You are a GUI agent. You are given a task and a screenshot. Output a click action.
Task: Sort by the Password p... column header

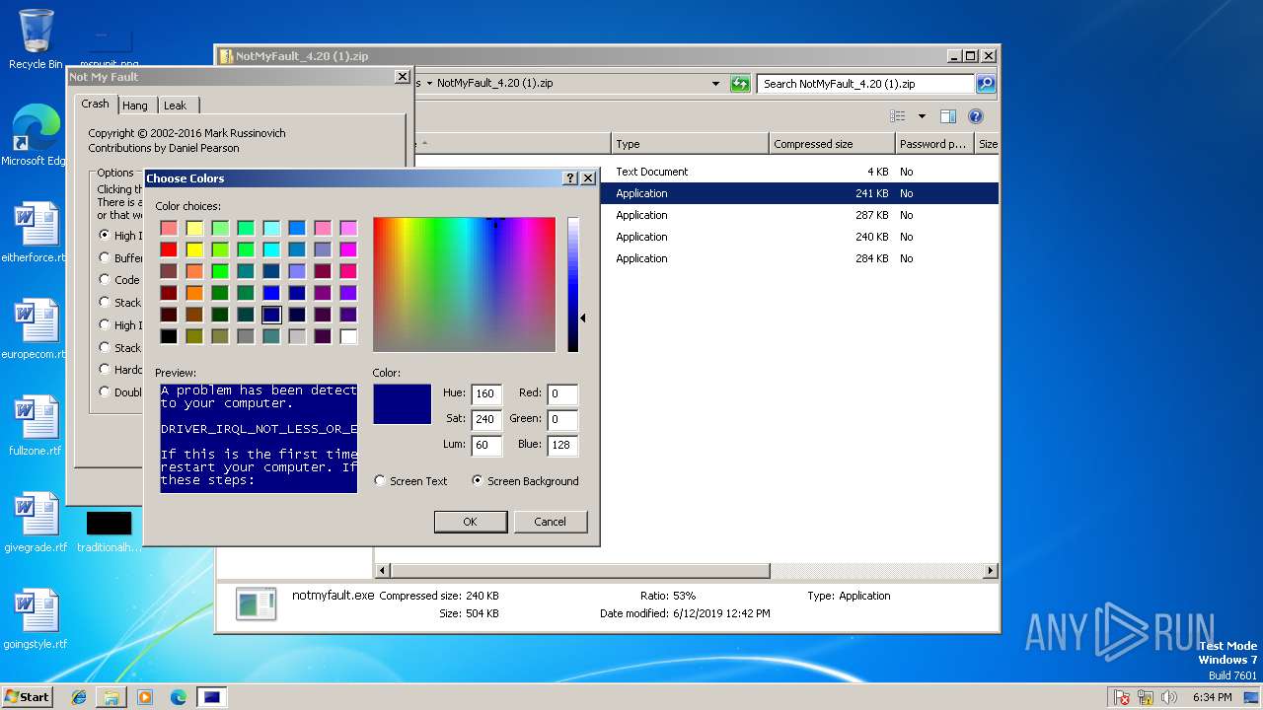934,144
